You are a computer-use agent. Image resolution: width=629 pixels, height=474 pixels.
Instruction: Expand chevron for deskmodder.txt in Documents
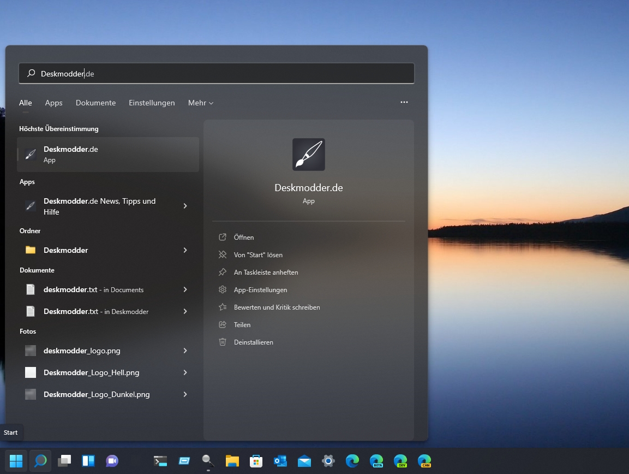click(185, 289)
